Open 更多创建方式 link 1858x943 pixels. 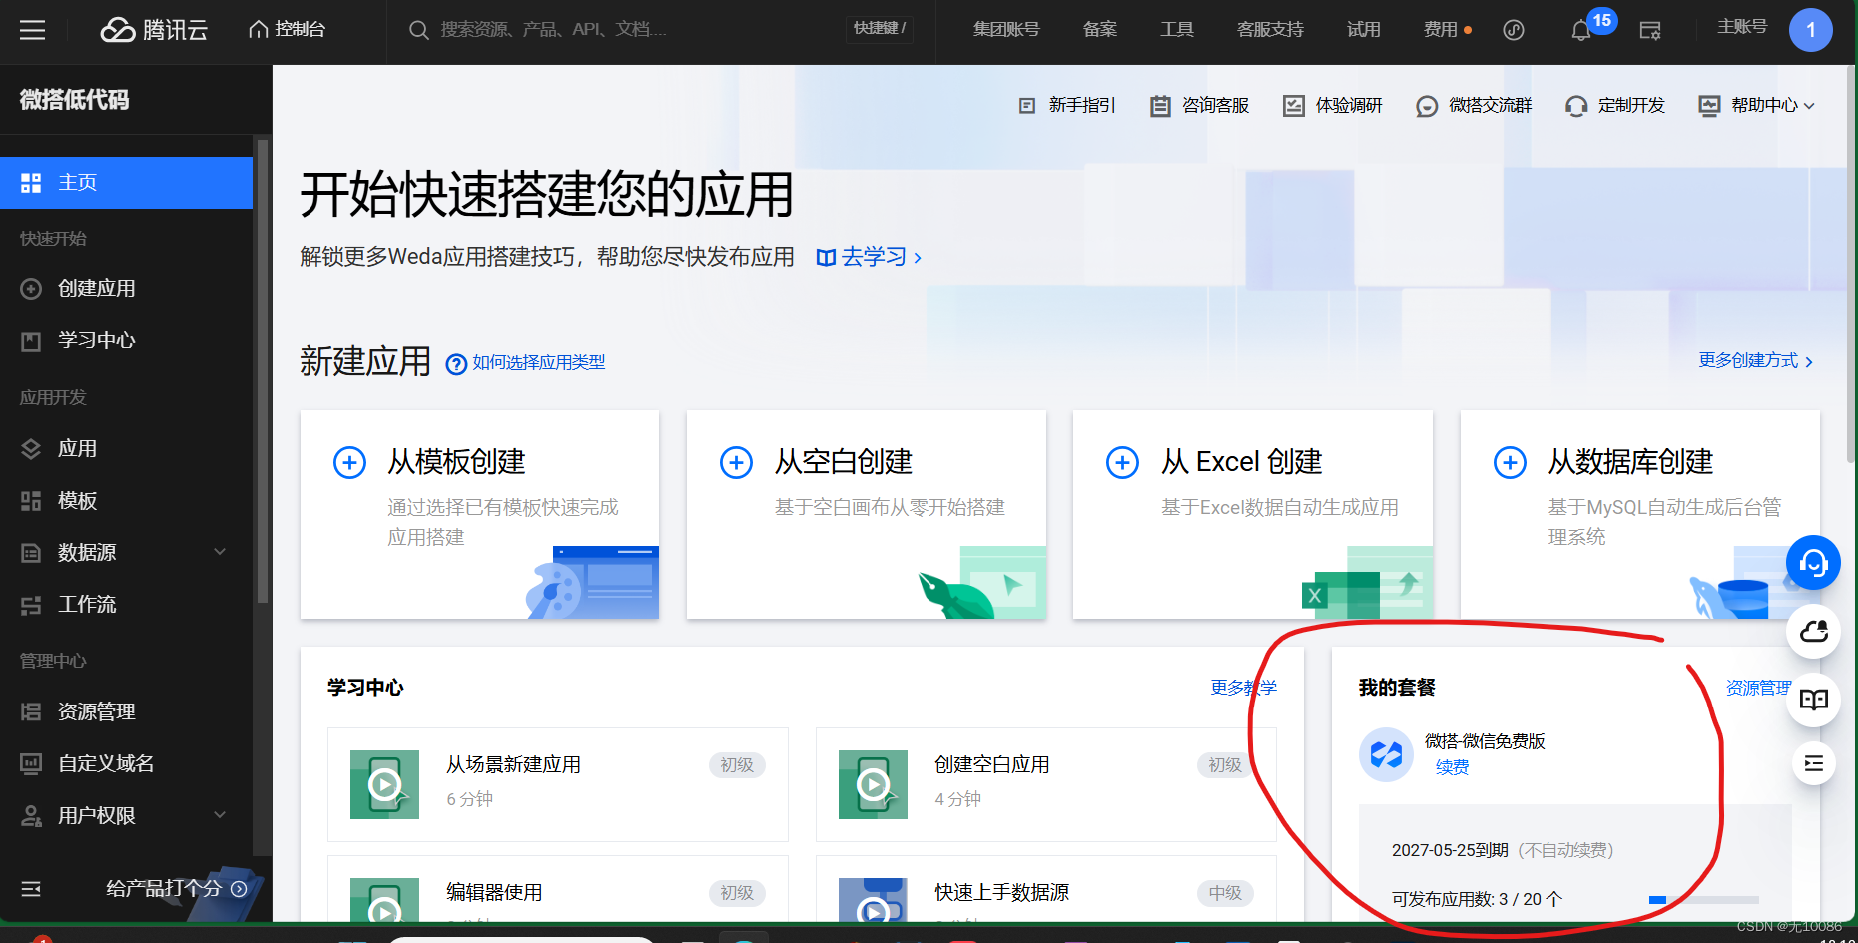[1756, 360]
